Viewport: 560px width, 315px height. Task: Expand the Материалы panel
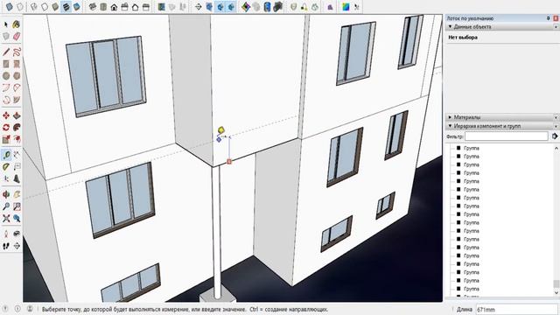point(450,117)
